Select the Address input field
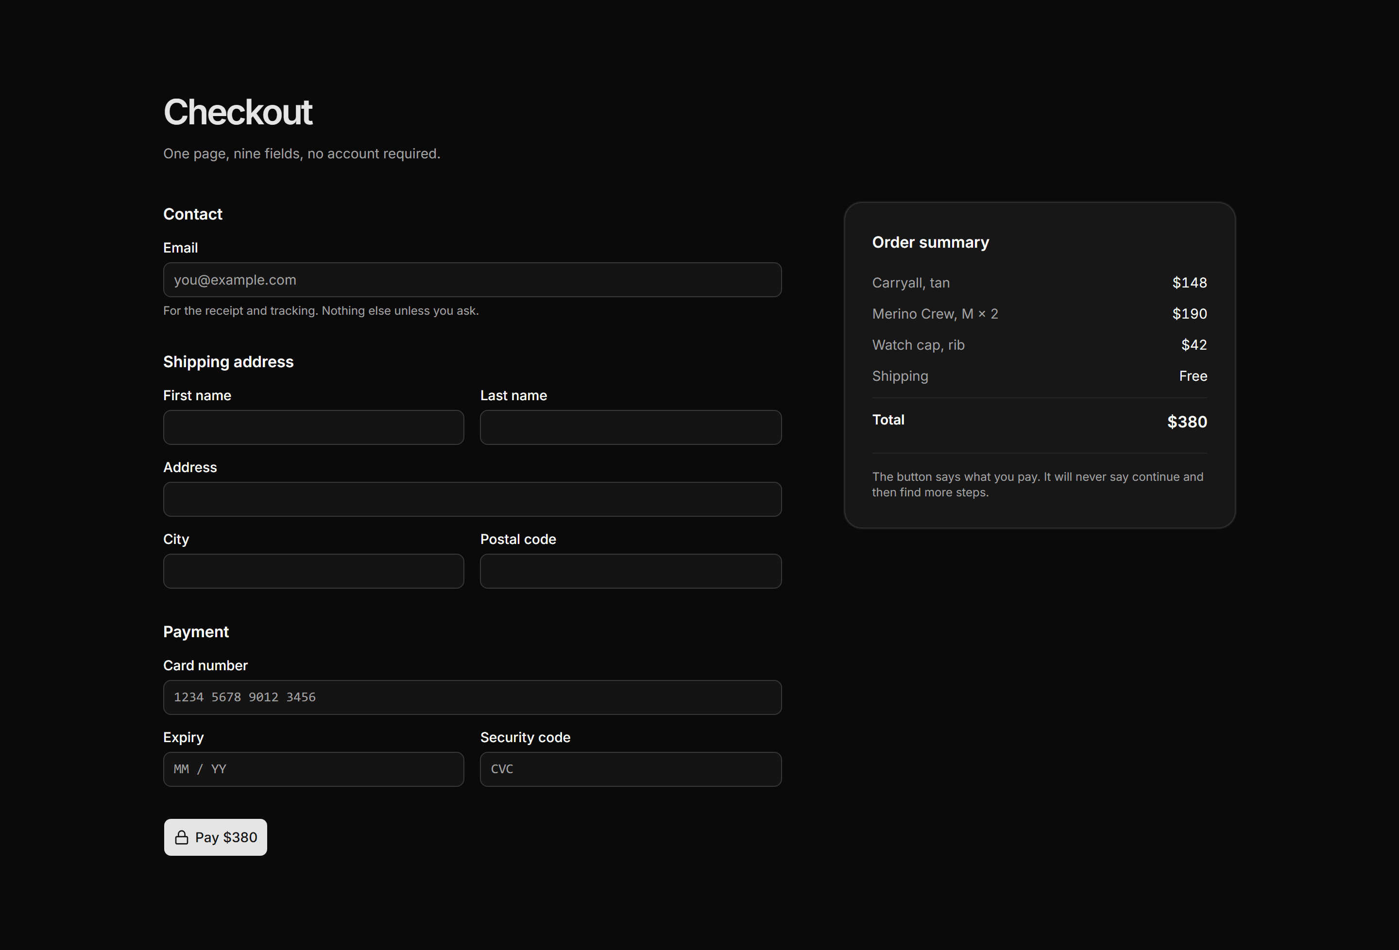1399x950 pixels. click(473, 499)
